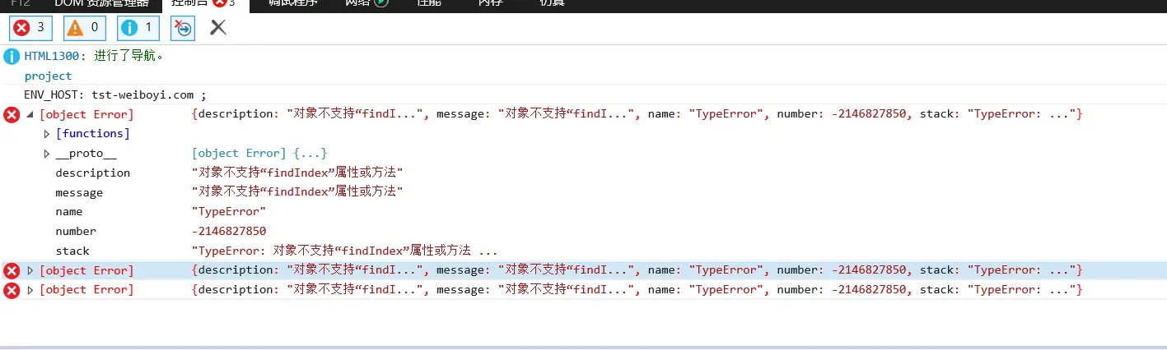Click the message row's findIndex error value

pyautogui.click(x=296, y=192)
